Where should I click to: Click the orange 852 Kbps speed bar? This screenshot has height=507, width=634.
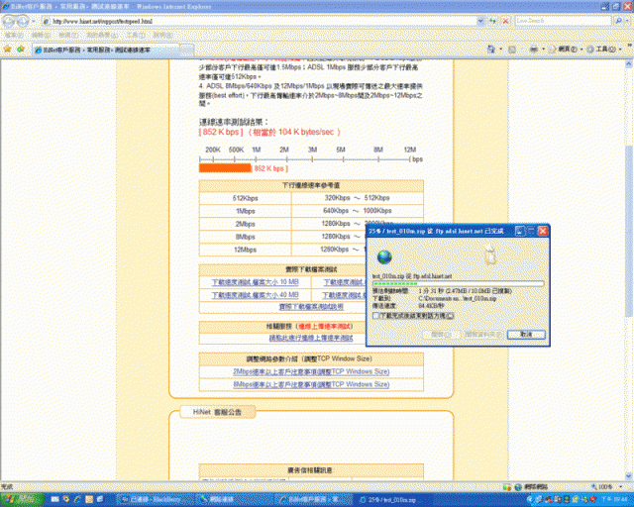[x=225, y=168]
